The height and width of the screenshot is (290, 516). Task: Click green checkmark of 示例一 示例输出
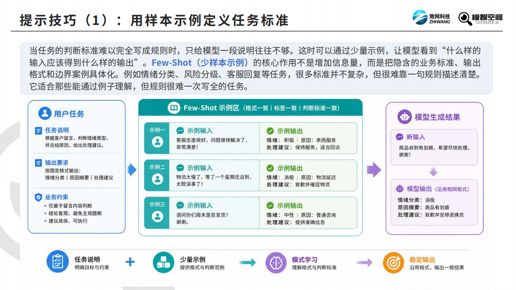pos(270,131)
